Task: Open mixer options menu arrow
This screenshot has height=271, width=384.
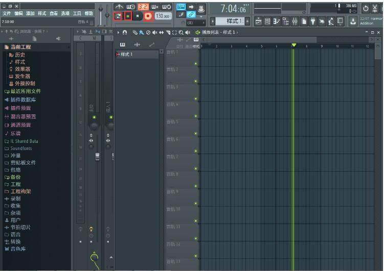Action: click(78, 32)
